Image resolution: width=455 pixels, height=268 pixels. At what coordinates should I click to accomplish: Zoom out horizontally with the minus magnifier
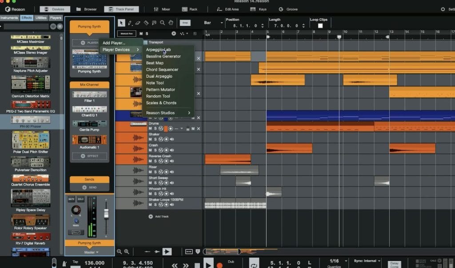[120, 252]
